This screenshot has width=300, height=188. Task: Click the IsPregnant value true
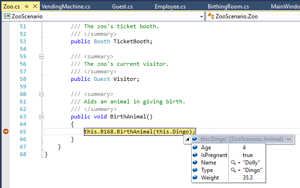(248, 155)
